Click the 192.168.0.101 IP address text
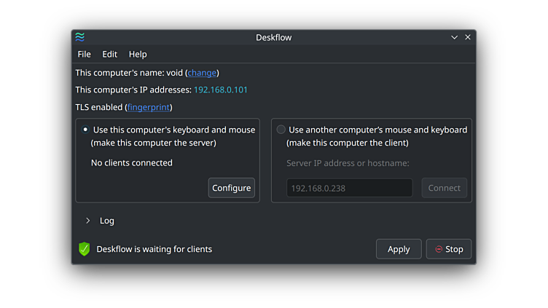 coord(220,90)
